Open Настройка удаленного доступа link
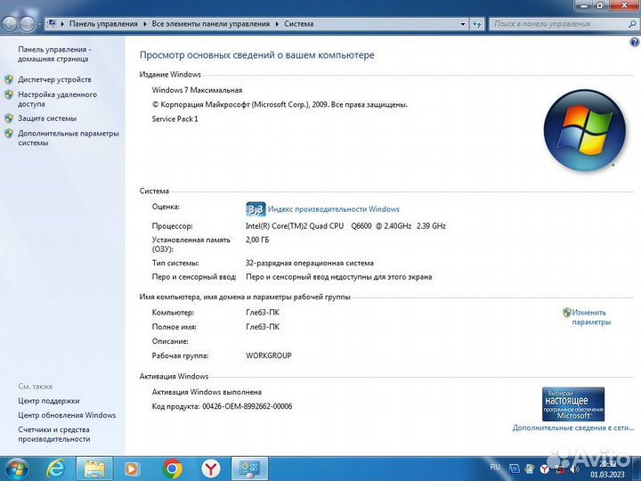The width and height of the screenshot is (641, 481). coord(57,99)
